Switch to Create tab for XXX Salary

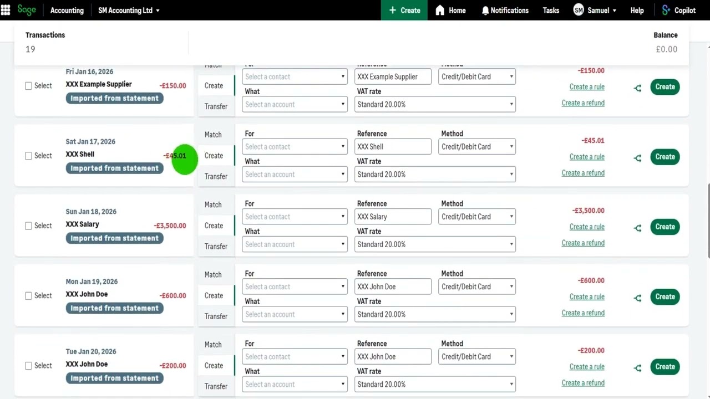[x=214, y=226]
